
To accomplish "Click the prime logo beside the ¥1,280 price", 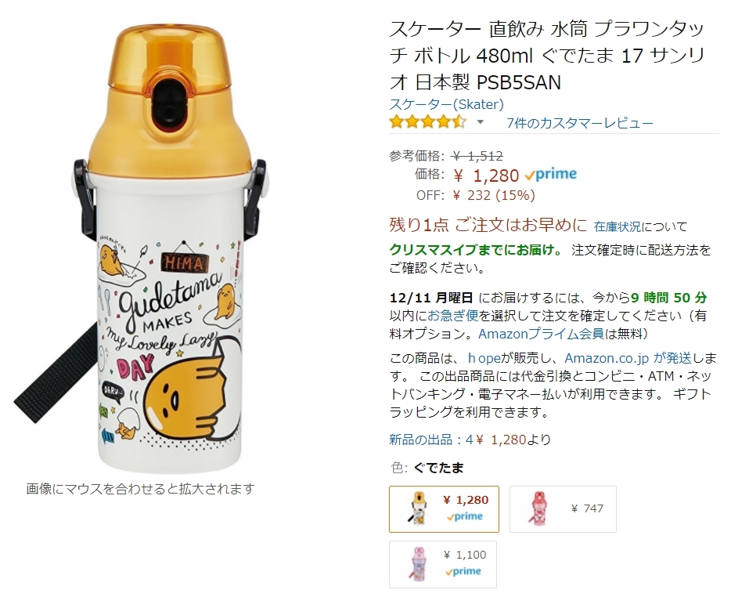I will [x=550, y=175].
